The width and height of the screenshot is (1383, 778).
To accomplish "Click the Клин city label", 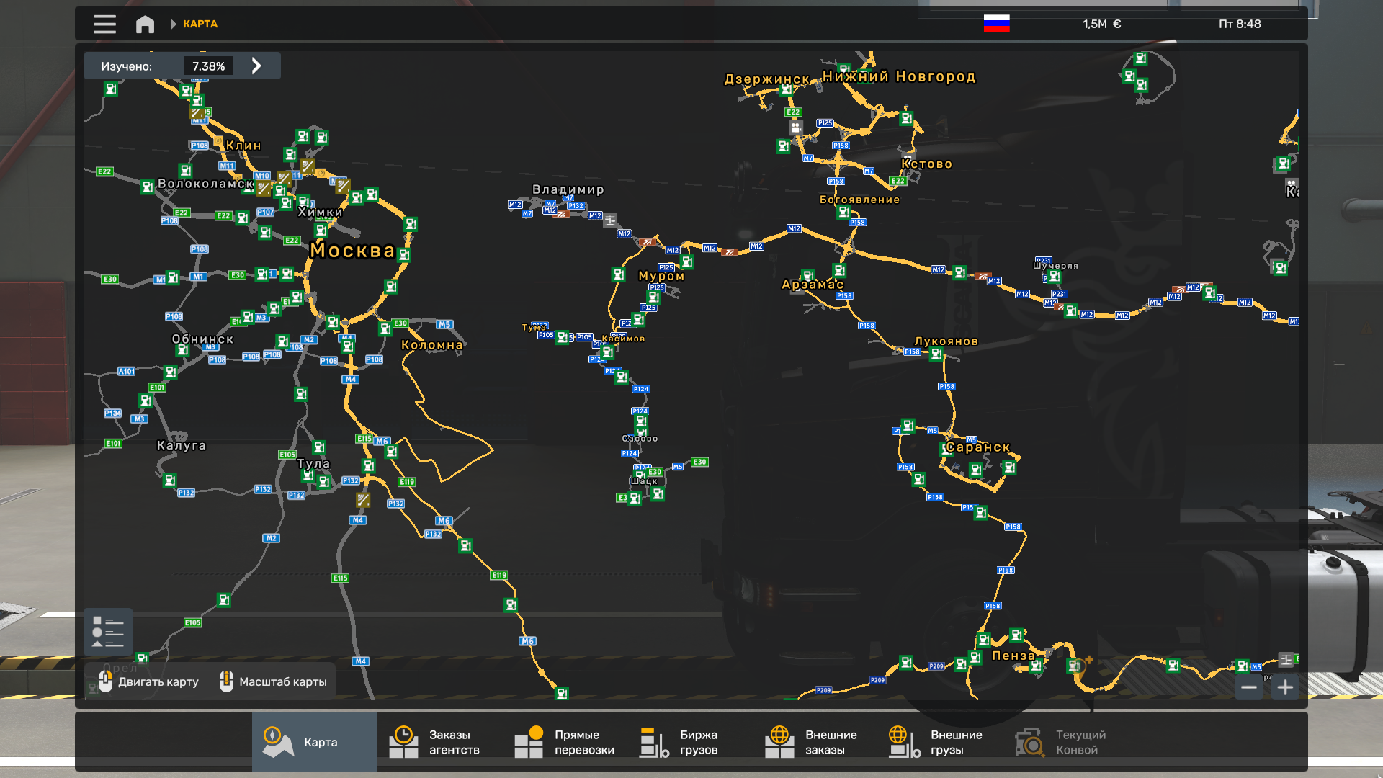I will pyautogui.click(x=243, y=146).
